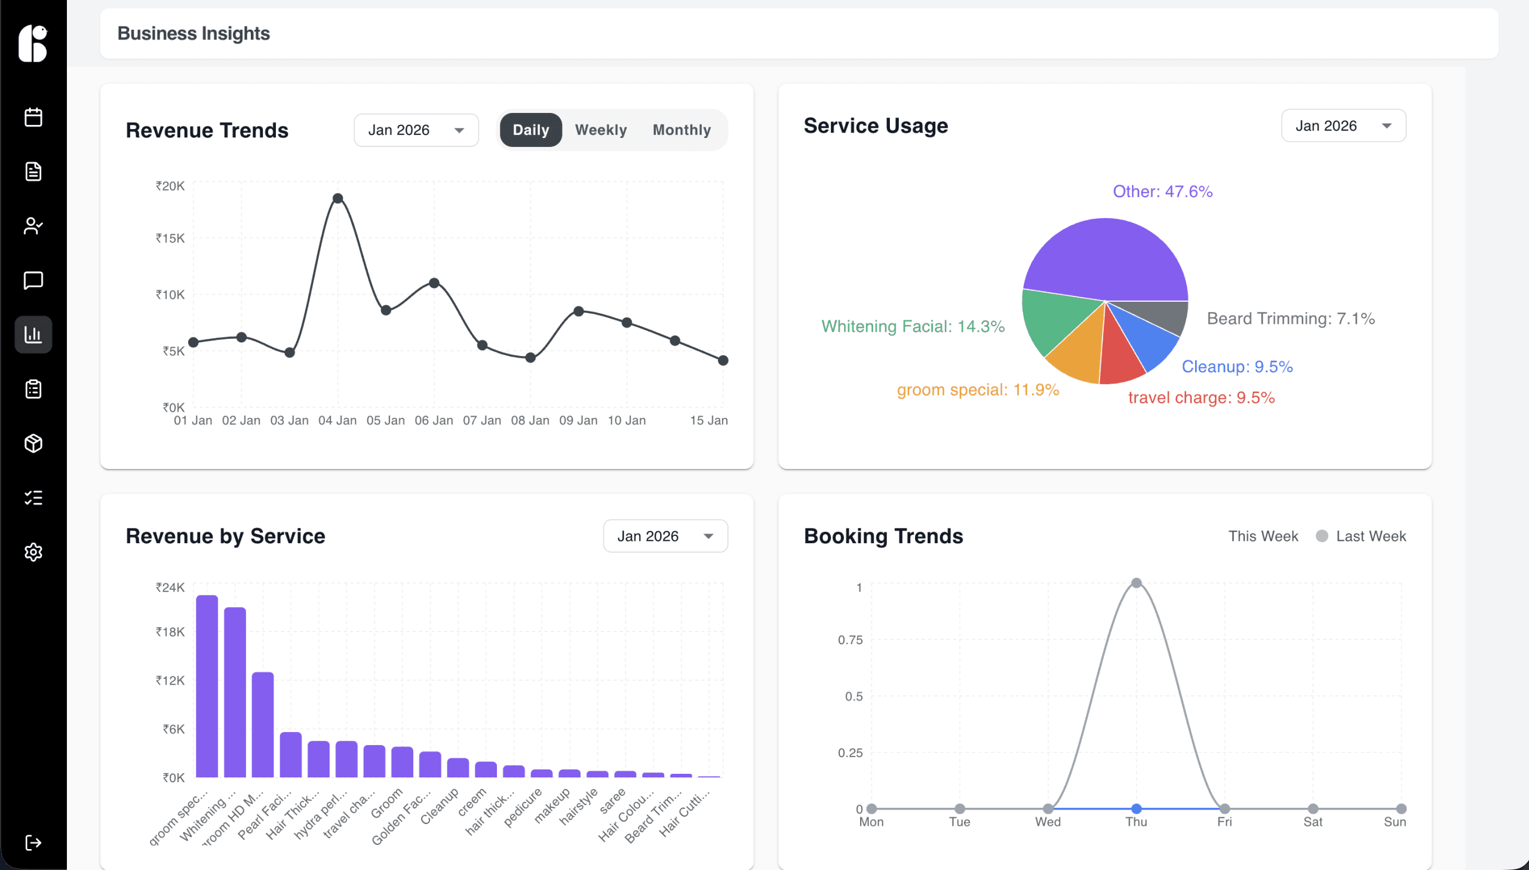Open the chat messages sidebar icon
Viewport: 1529px width, 870px height.
[x=33, y=280]
